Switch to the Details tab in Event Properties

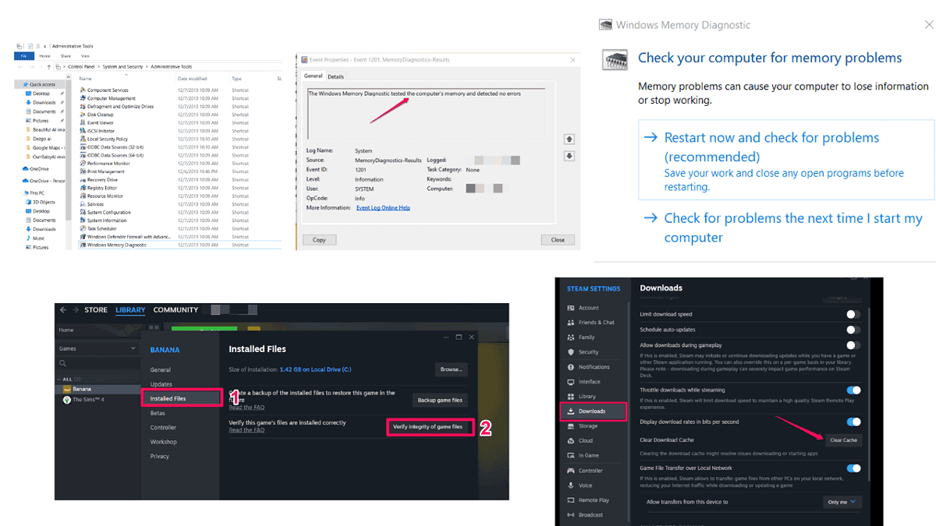point(335,76)
